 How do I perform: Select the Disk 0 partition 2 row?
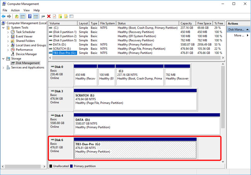(x=136, y=36)
